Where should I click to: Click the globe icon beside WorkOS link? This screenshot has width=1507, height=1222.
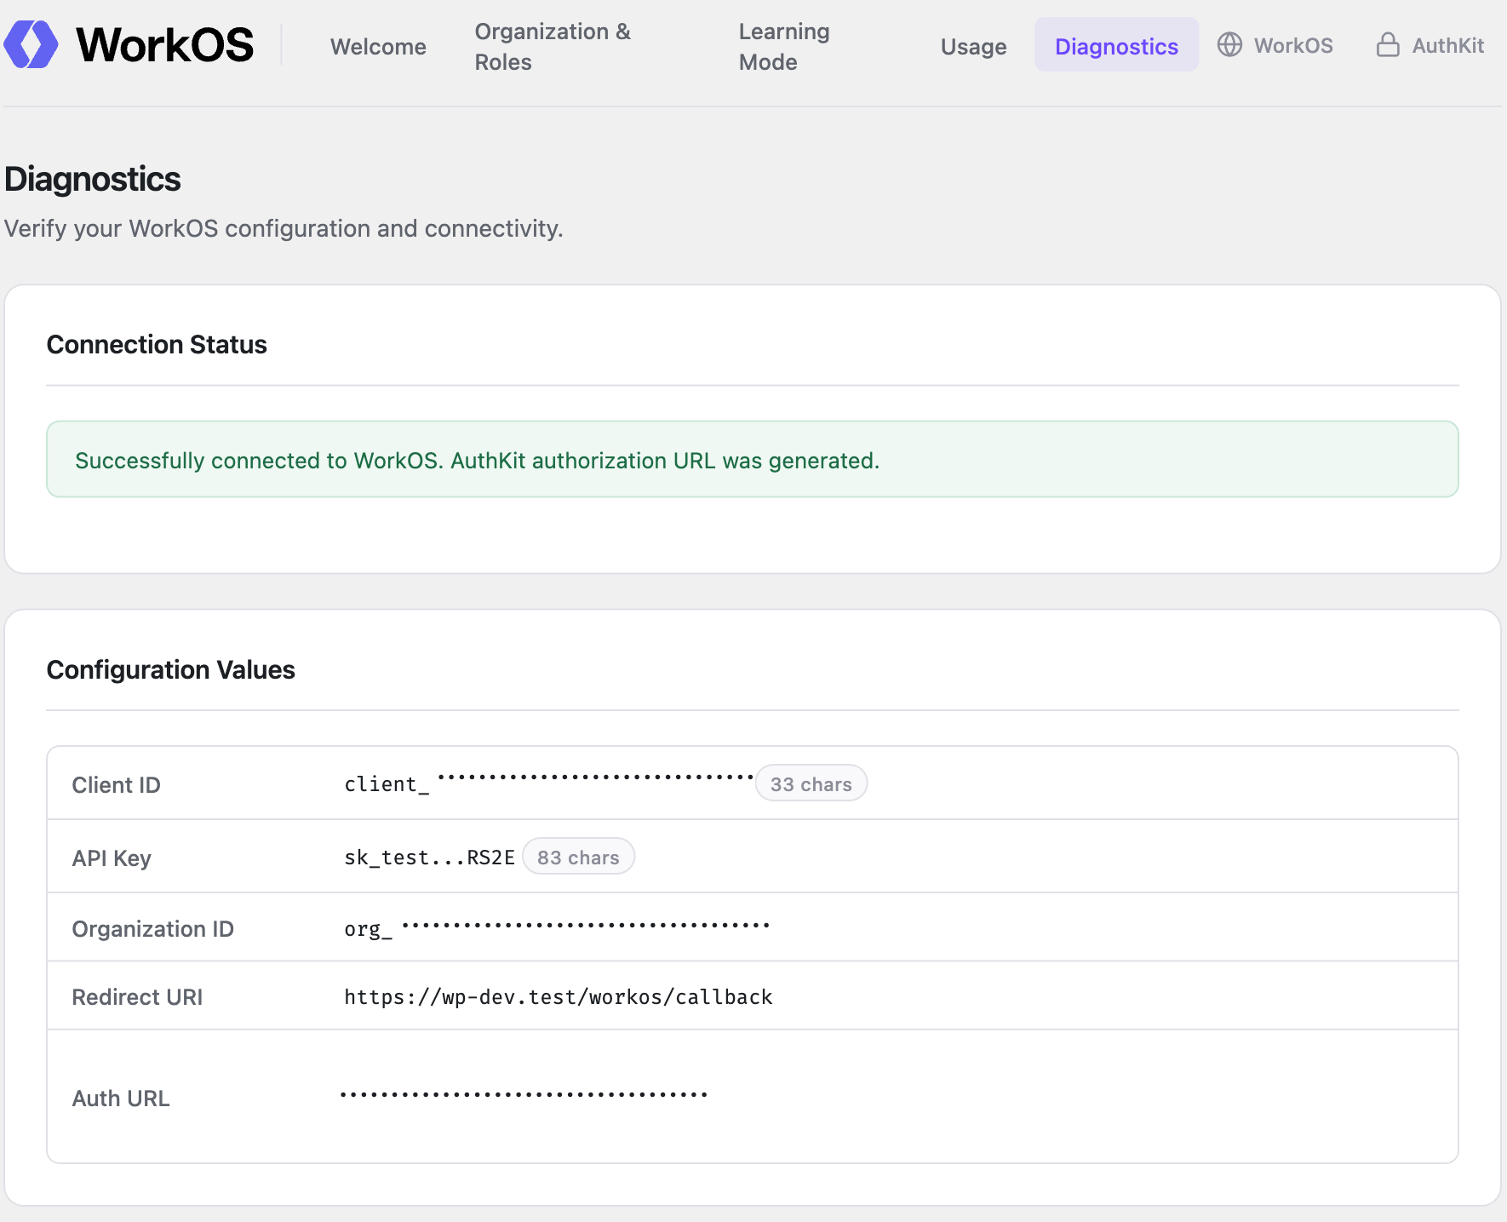click(x=1229, y=44)
